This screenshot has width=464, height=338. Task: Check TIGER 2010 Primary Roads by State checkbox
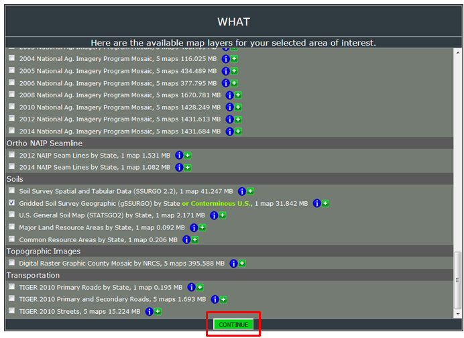(x=11, y=286)
